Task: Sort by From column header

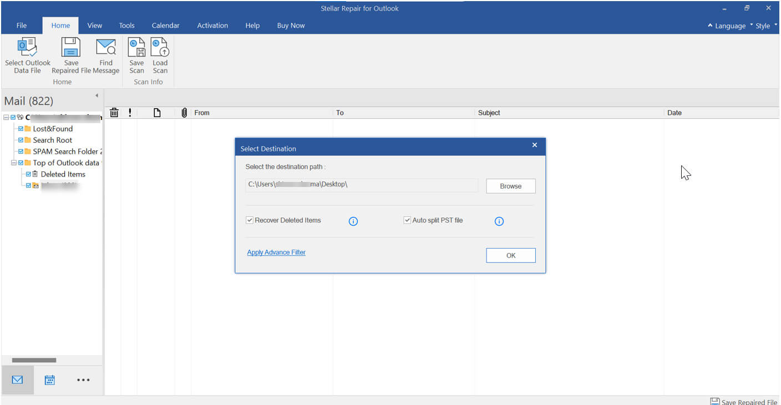Action: click(x=262, y=113)
